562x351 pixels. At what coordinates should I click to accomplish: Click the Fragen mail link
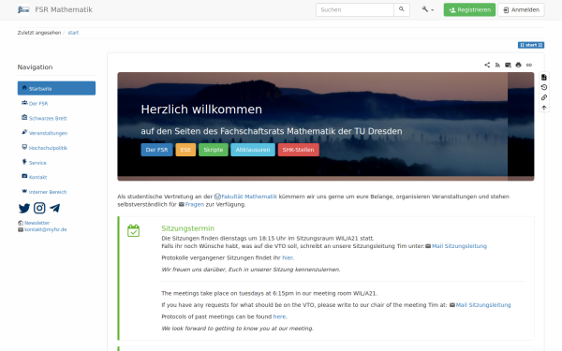[195, 204]
